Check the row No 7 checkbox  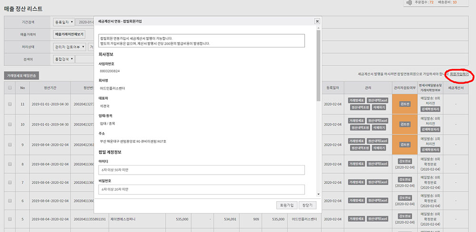pos(10,182)
